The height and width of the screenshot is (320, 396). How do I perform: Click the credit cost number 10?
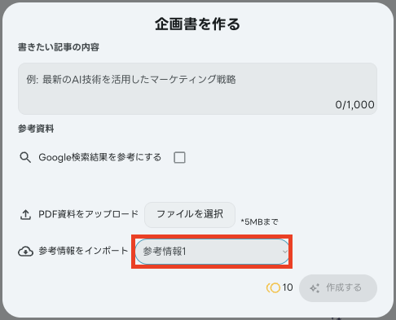[288, 287]
